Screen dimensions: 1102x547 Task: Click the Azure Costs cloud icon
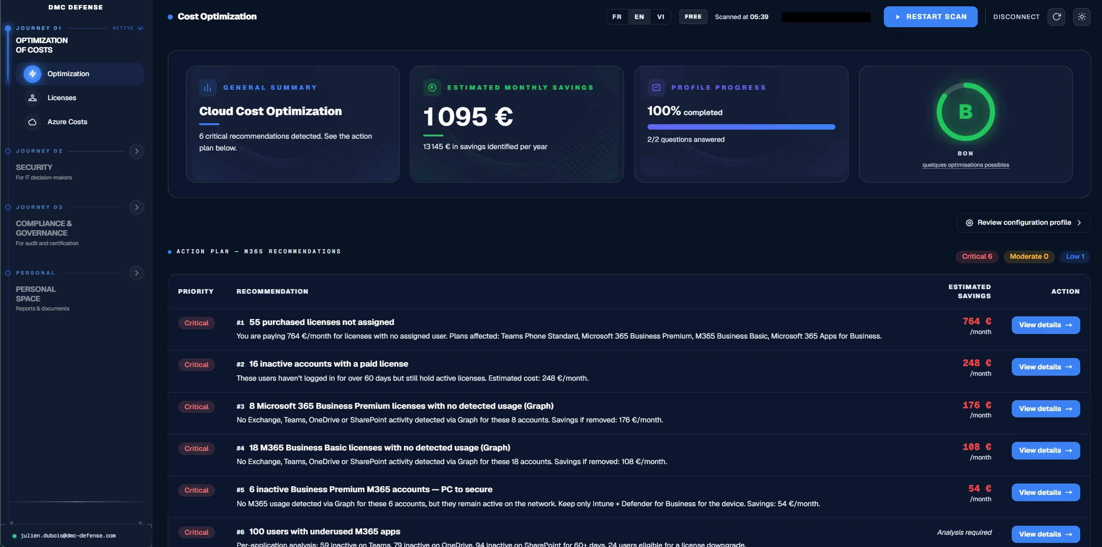(32, 122)
